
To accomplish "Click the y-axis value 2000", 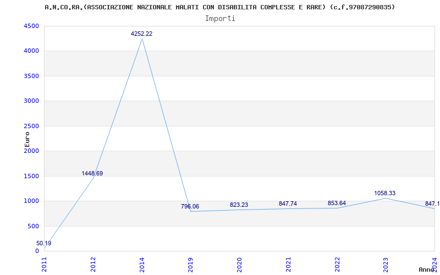I will (31, 151).
